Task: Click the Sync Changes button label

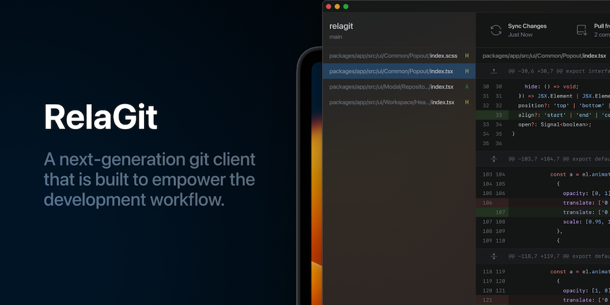Action: tap(527, 26)
